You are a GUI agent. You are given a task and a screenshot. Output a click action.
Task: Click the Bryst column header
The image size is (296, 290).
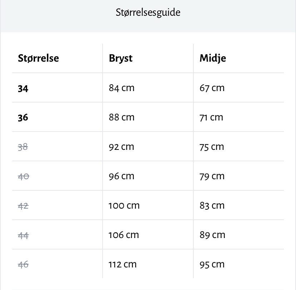point(120,58)
